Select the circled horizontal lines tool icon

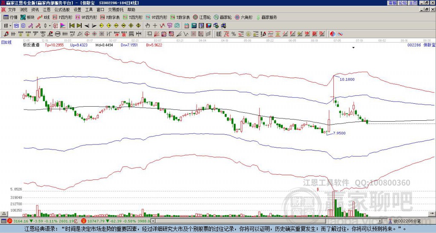coord(57,34)
